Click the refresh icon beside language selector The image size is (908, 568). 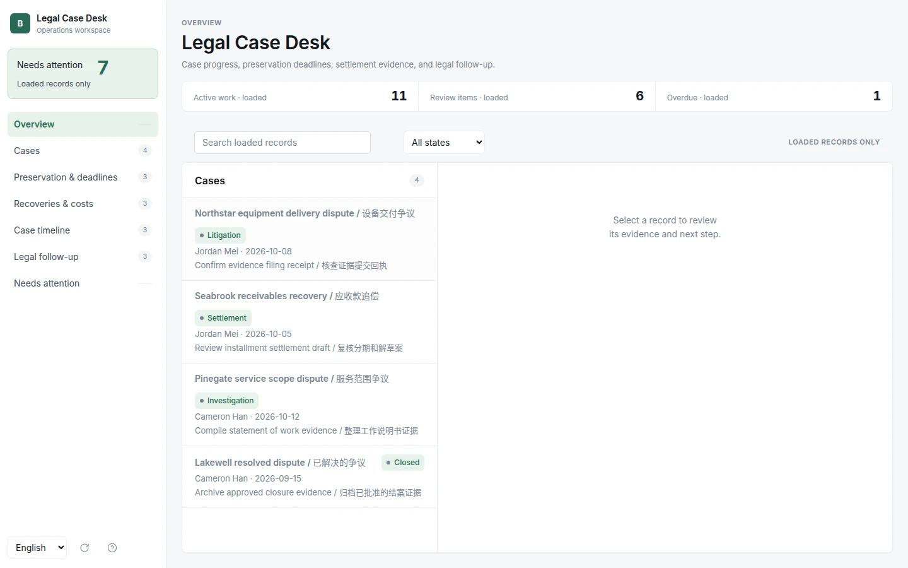point(84,548)
